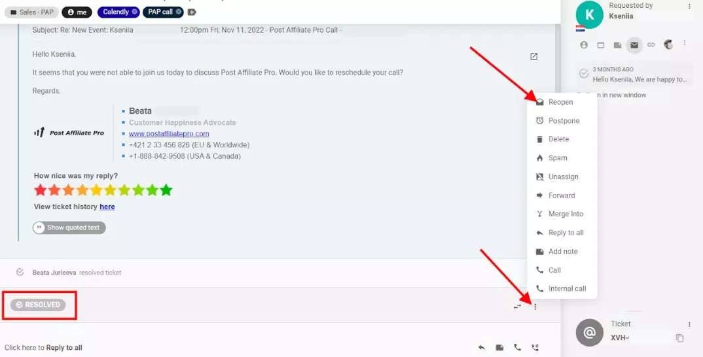The height and width of the screenshot is (357, 703).
Task: Open three-dot menu beside Requested by
Action: (689, 7)
